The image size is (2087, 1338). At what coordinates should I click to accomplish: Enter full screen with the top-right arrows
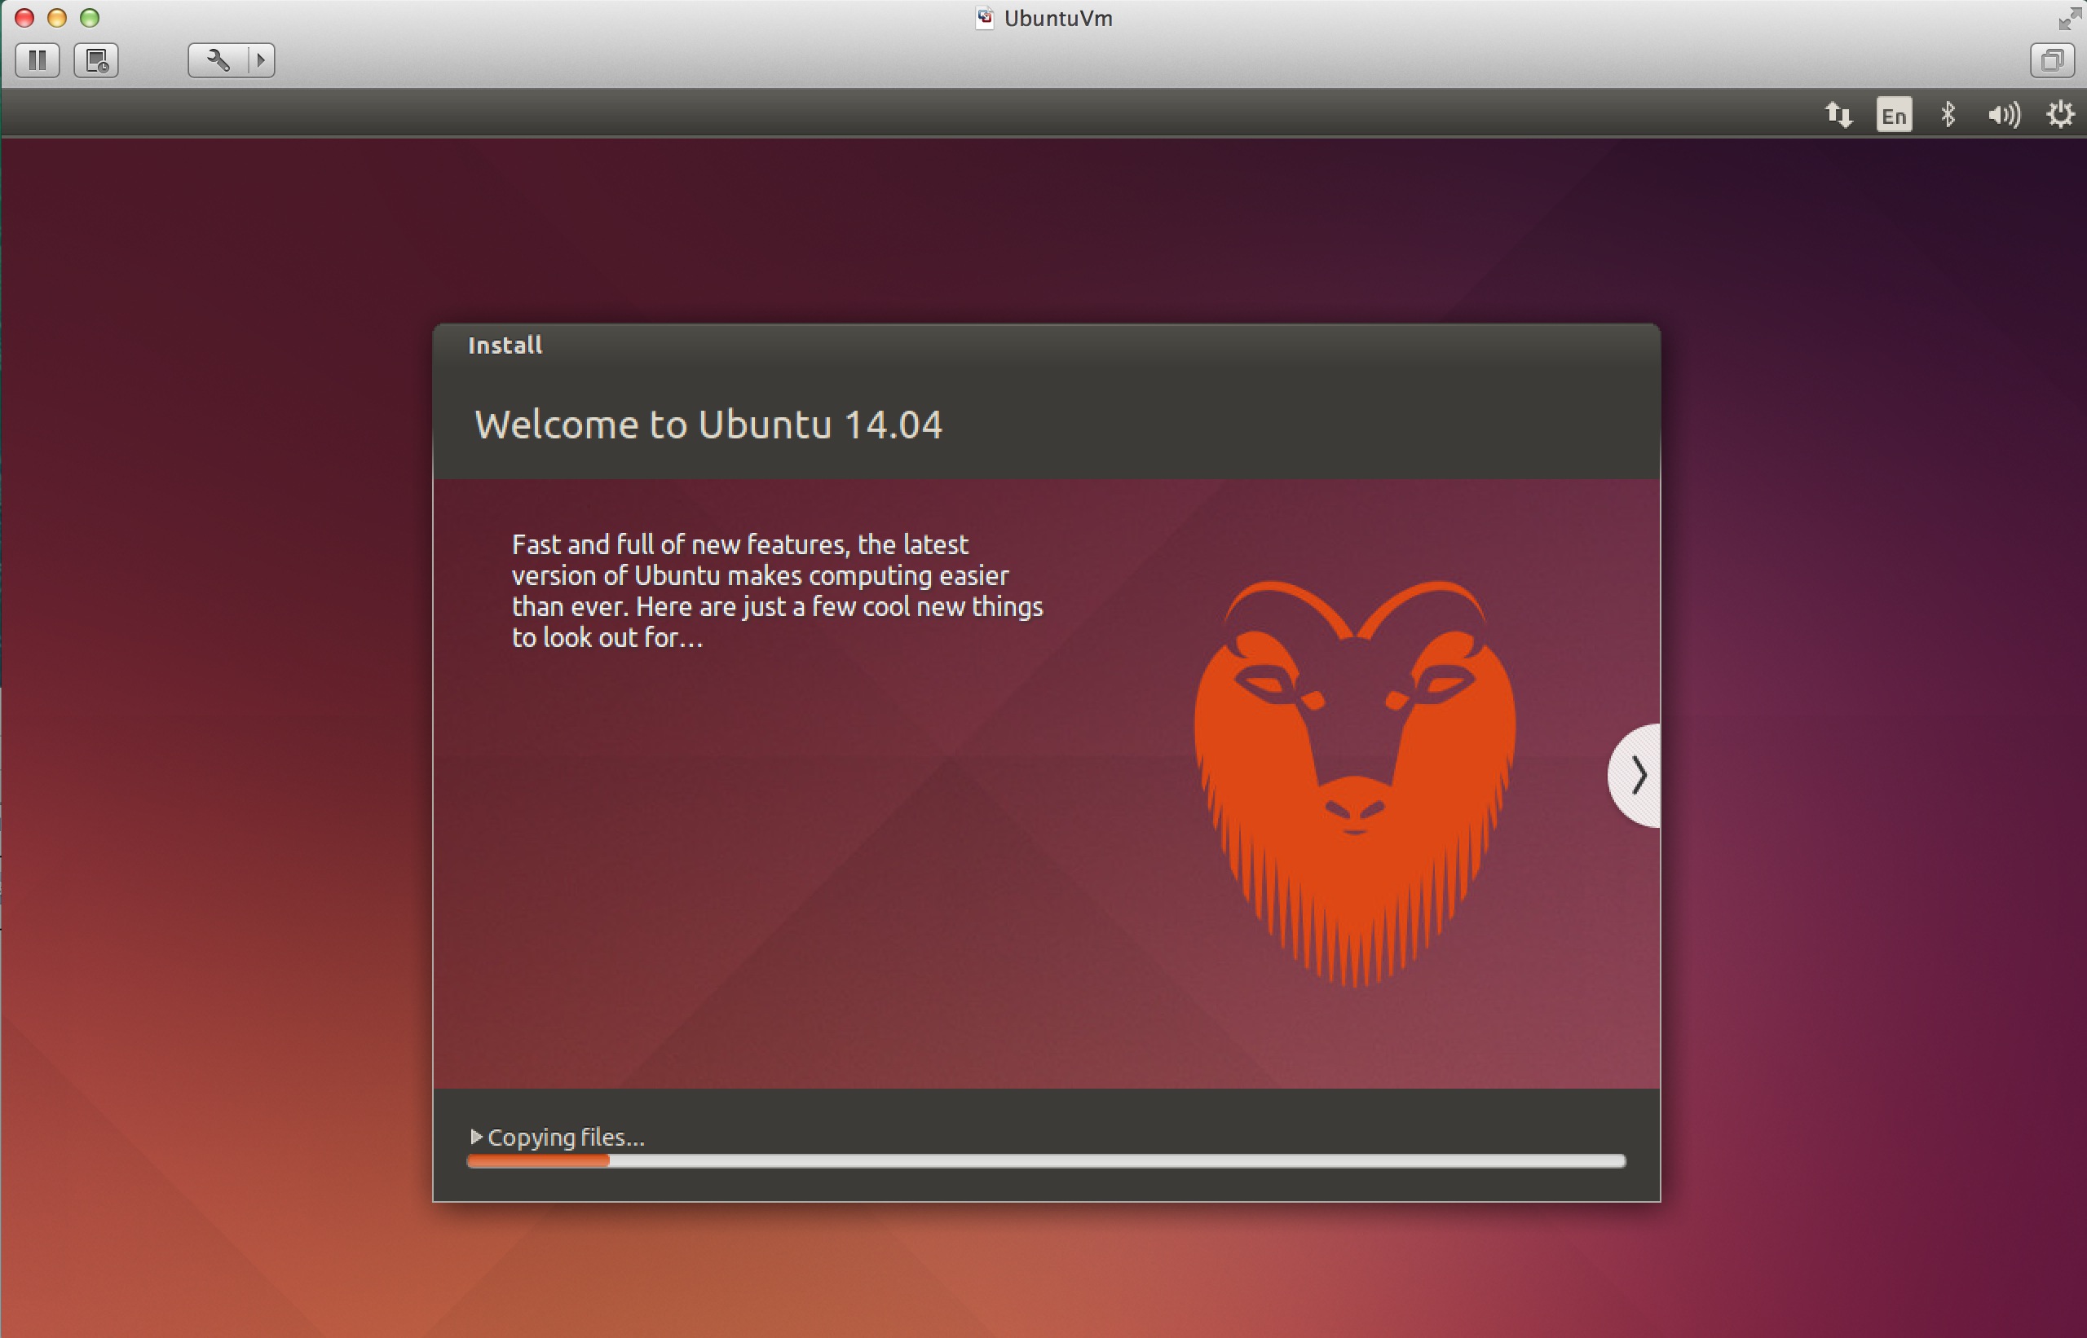[x=2069, y=18]
